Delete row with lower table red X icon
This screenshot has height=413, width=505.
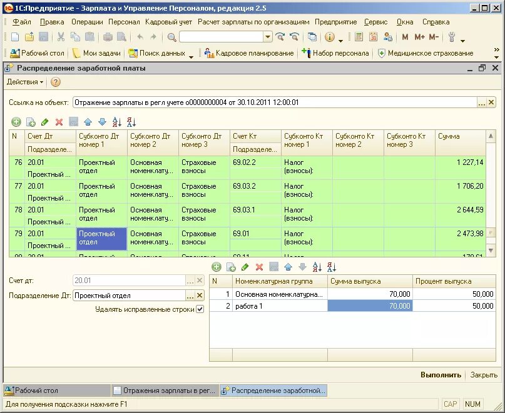pyautogui.click(x=259, y=267)
